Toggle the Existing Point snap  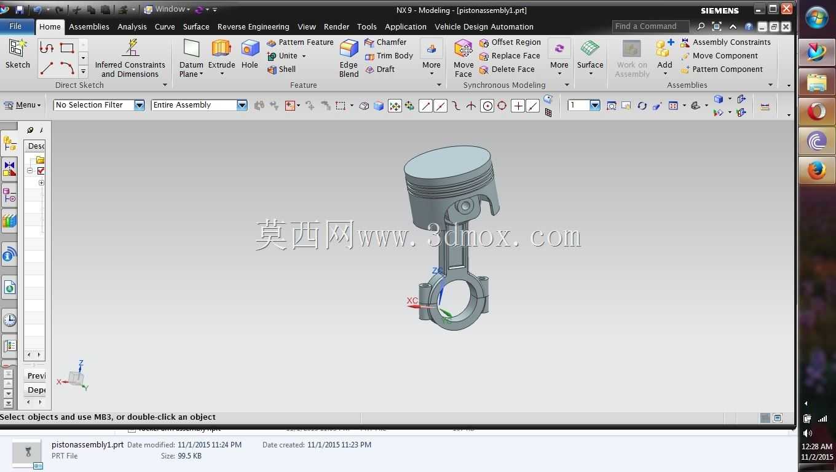coord(518,106)
